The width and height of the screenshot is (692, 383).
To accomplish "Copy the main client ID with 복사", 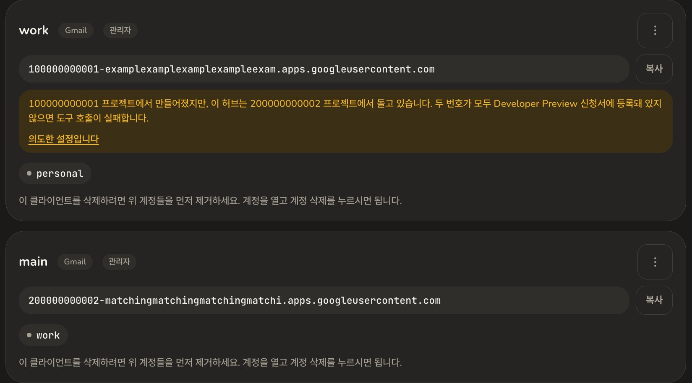I will coord(654,300).
